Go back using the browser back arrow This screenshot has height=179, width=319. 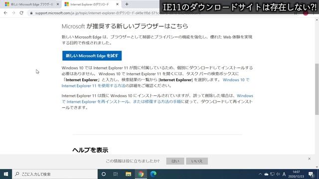pos(5,13)
